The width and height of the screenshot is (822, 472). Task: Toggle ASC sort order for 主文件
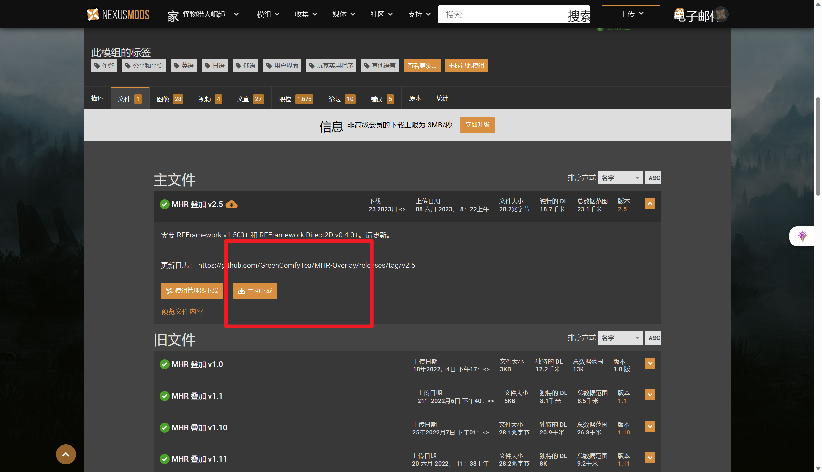pyautogui.click(x=653, y=178)
